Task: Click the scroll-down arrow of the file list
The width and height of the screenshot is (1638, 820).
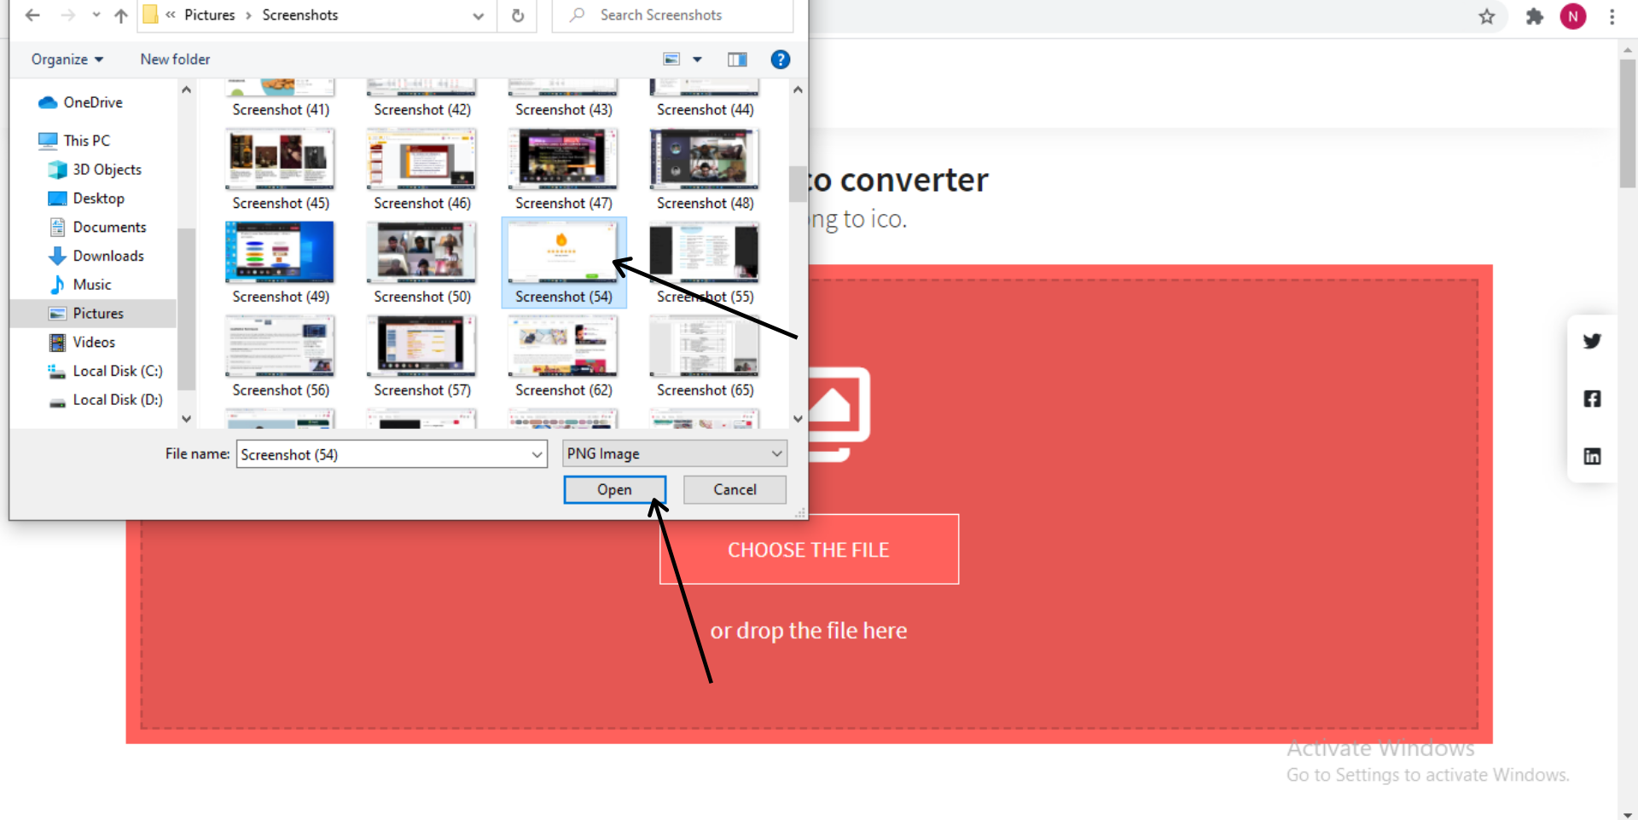Action: click(x=797, y=419)
